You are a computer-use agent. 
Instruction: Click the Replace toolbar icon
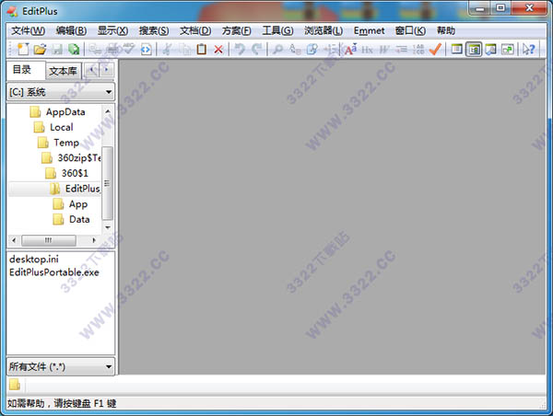click(295, 49)
